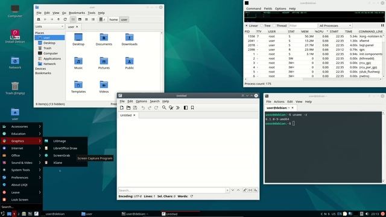The image size is (386, 217).
Task: Click the New document icon in FeatherPad toolbar
Action: pos(122,108)
